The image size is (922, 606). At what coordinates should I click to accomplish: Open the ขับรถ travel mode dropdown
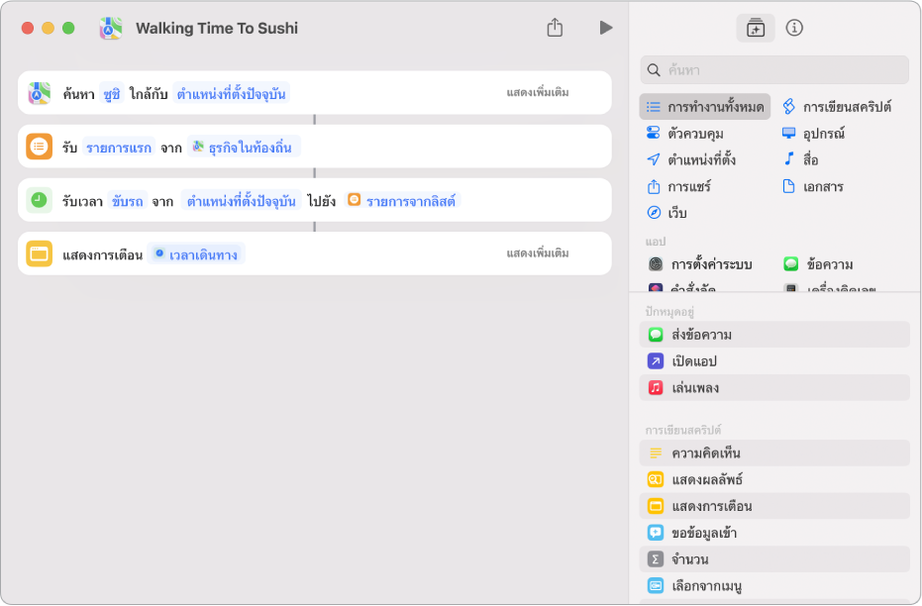pyautogui.click(x=127, y=201)
